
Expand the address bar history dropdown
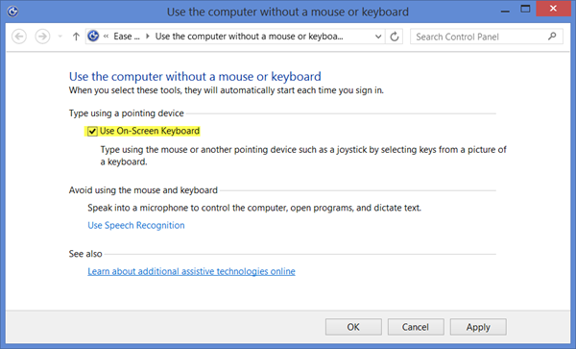tap(378, 37)
